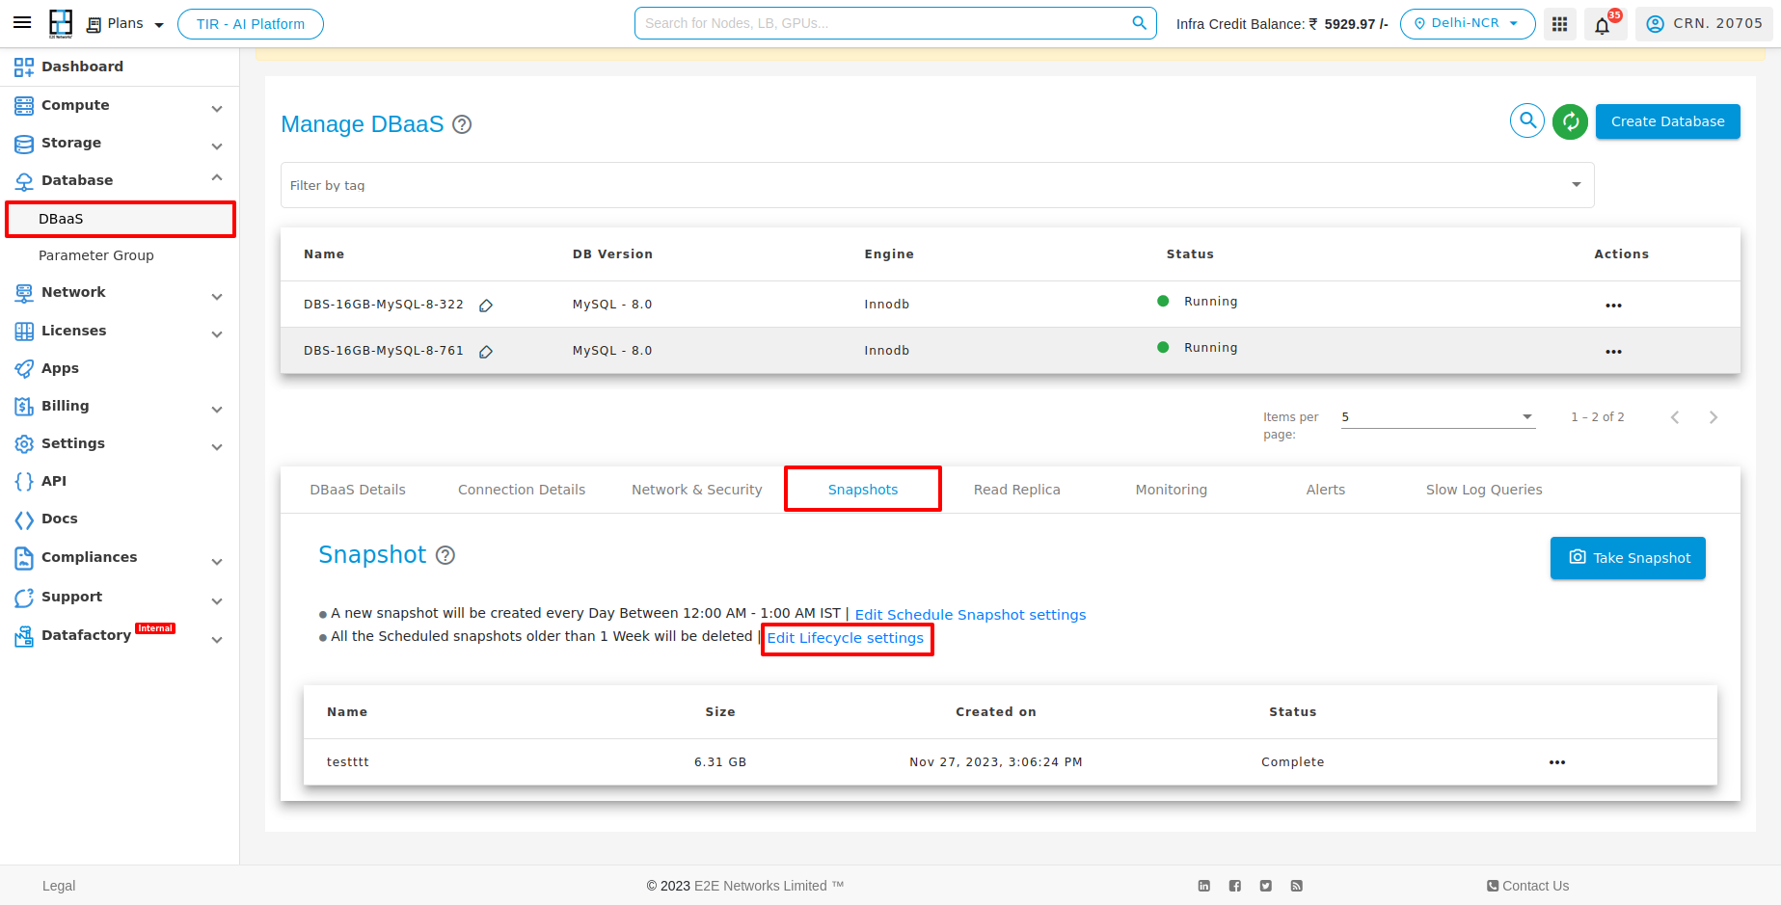The image size is (1781, 905).
Task: Select the Snapshots tab
Action: (863, 490)
